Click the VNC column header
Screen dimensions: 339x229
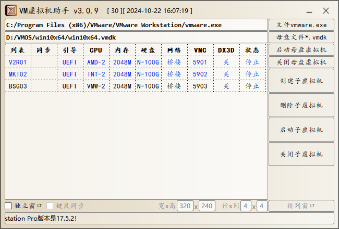click(x=200, y=50)
